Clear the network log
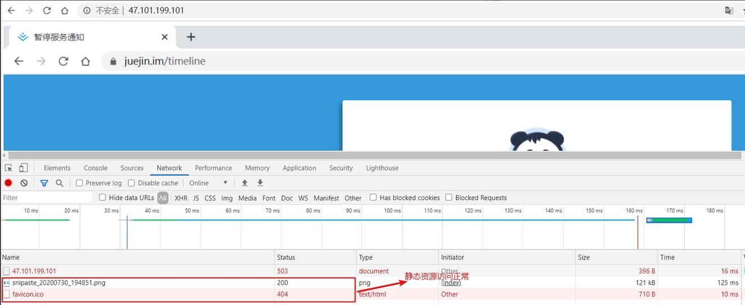The width and height of the screenshot is (745, 305). point(24,183)
